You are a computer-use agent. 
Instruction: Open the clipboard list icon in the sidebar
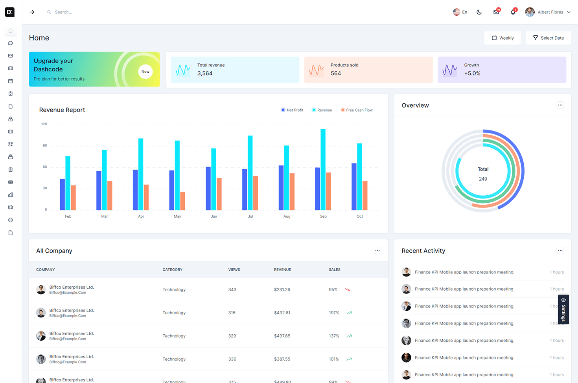click(11, 169)
